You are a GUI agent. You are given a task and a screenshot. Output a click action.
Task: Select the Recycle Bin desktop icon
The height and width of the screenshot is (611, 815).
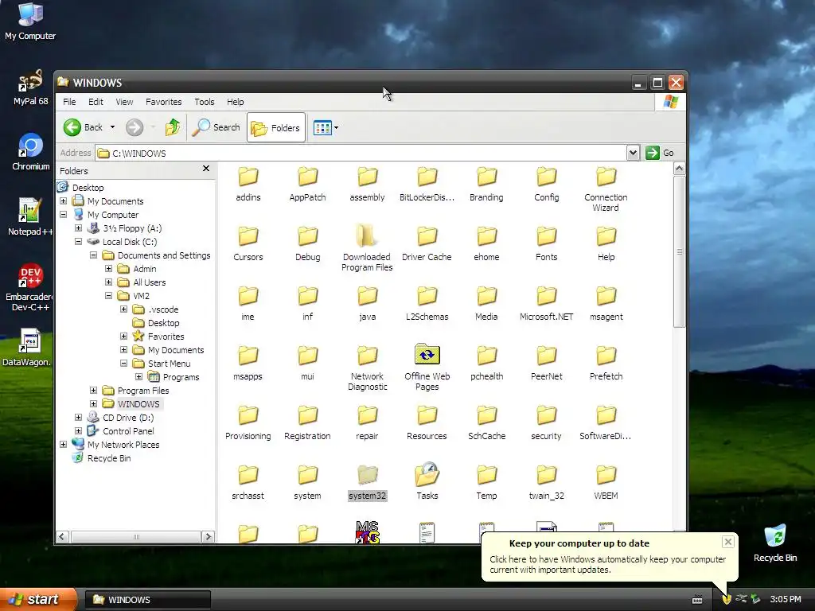(775, 543)
